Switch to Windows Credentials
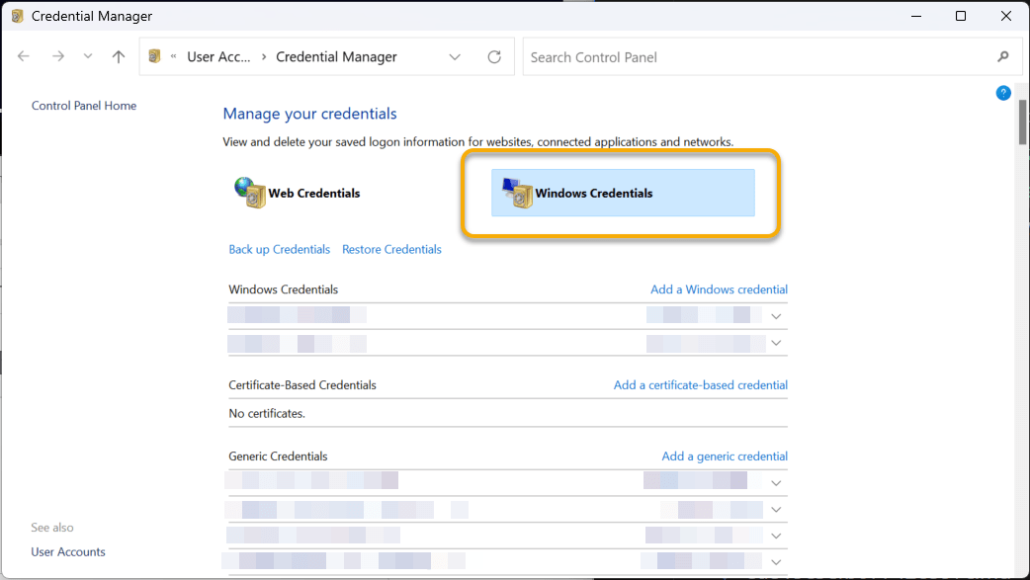The height and width of the screenshot is (580, 1030). tap(623, 193)
